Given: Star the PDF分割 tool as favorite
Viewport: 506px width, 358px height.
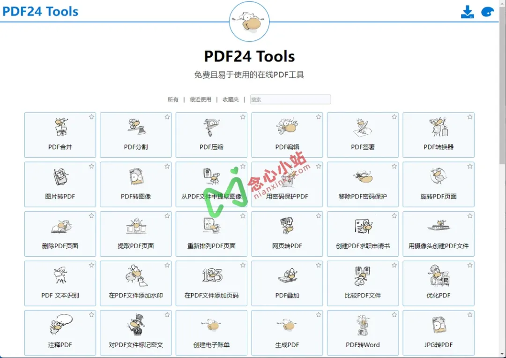Looking at the screenshot, I should (167, 117).
